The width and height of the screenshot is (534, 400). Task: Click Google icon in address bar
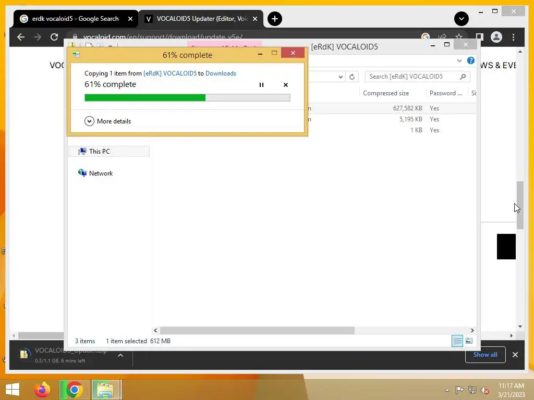(x=426, y=36)
